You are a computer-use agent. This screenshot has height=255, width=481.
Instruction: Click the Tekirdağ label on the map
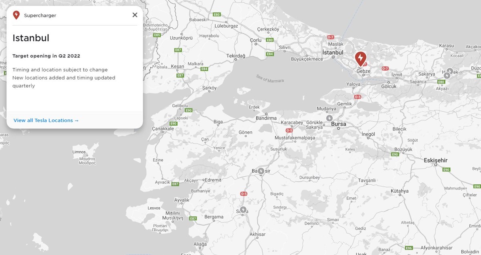click(236, 56)
